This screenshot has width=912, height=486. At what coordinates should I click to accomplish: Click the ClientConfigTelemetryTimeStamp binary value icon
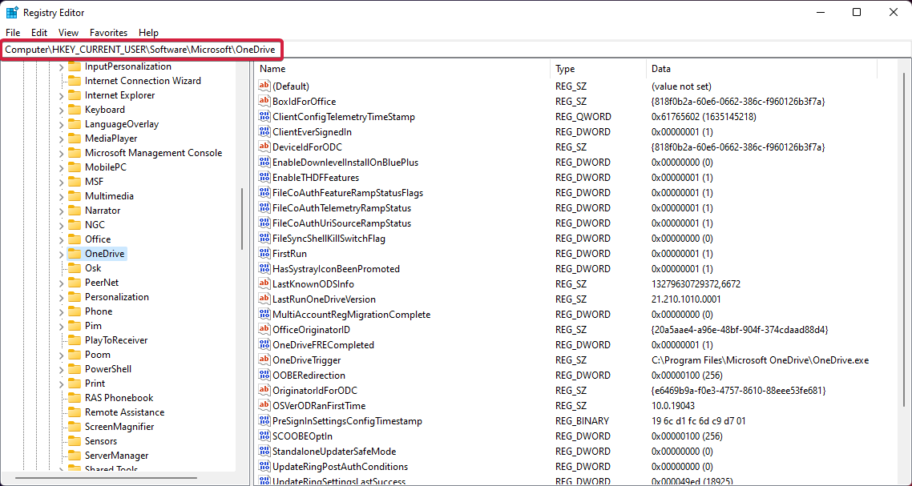point(264,117)
